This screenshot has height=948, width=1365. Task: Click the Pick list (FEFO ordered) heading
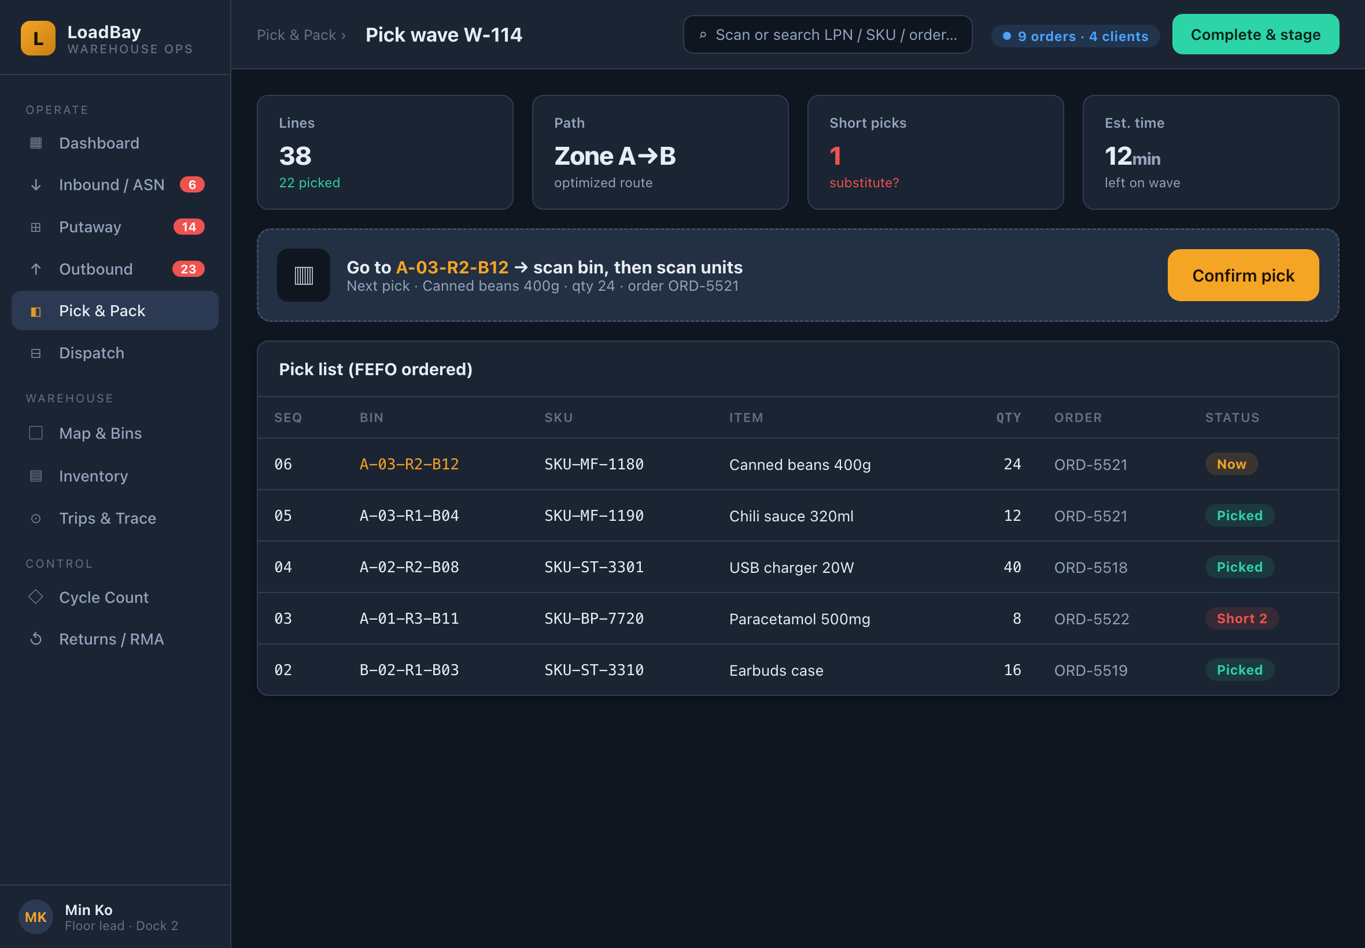(375, 369)
